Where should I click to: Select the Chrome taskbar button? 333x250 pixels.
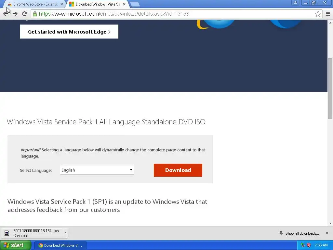point(60,245)
